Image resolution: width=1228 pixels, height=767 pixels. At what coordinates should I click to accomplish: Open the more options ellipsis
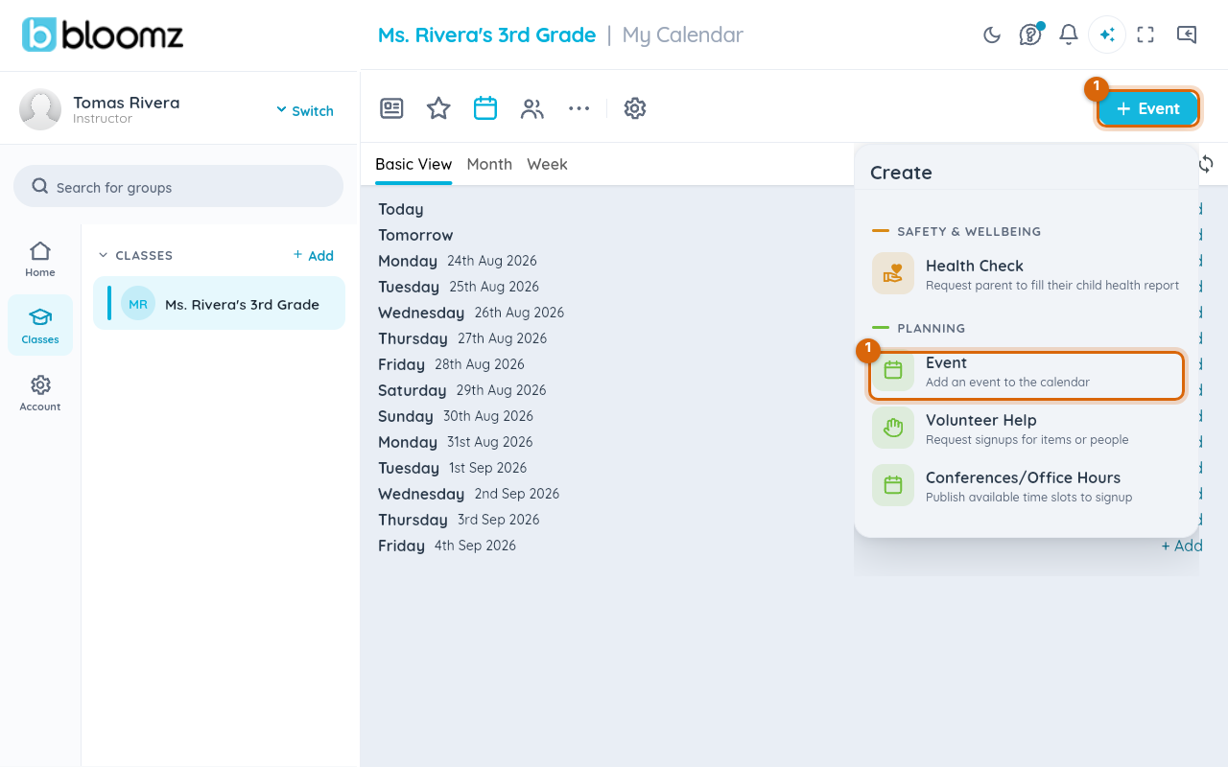tap(579, 108)
